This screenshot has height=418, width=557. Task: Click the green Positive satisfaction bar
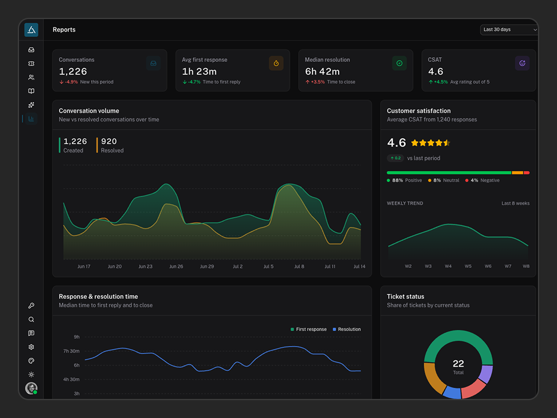(x=449, y=173)
